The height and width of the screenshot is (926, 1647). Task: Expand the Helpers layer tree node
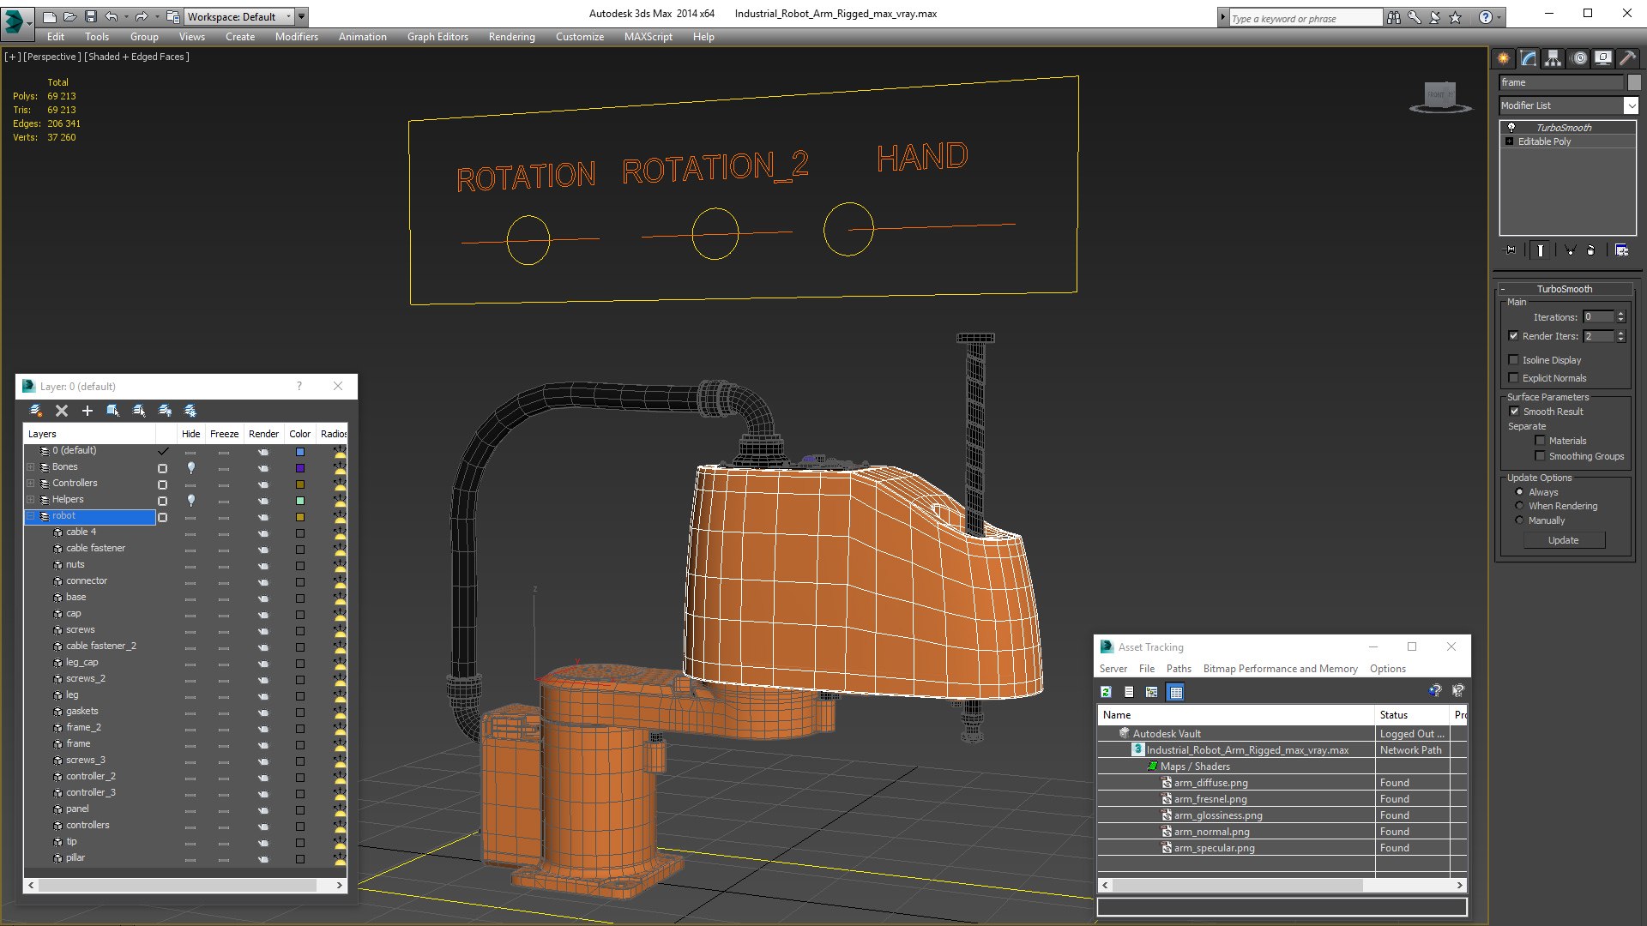coord(31,500)
